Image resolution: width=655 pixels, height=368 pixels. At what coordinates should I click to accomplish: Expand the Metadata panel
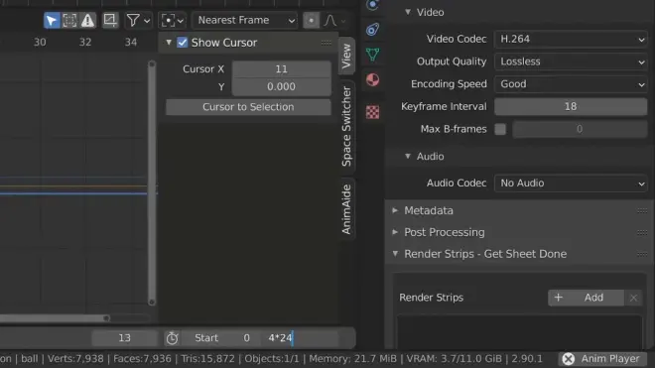click(x=395, y=210)
